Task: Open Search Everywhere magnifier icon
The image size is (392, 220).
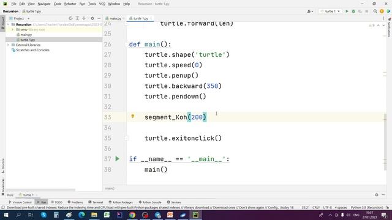Action: 375,11
